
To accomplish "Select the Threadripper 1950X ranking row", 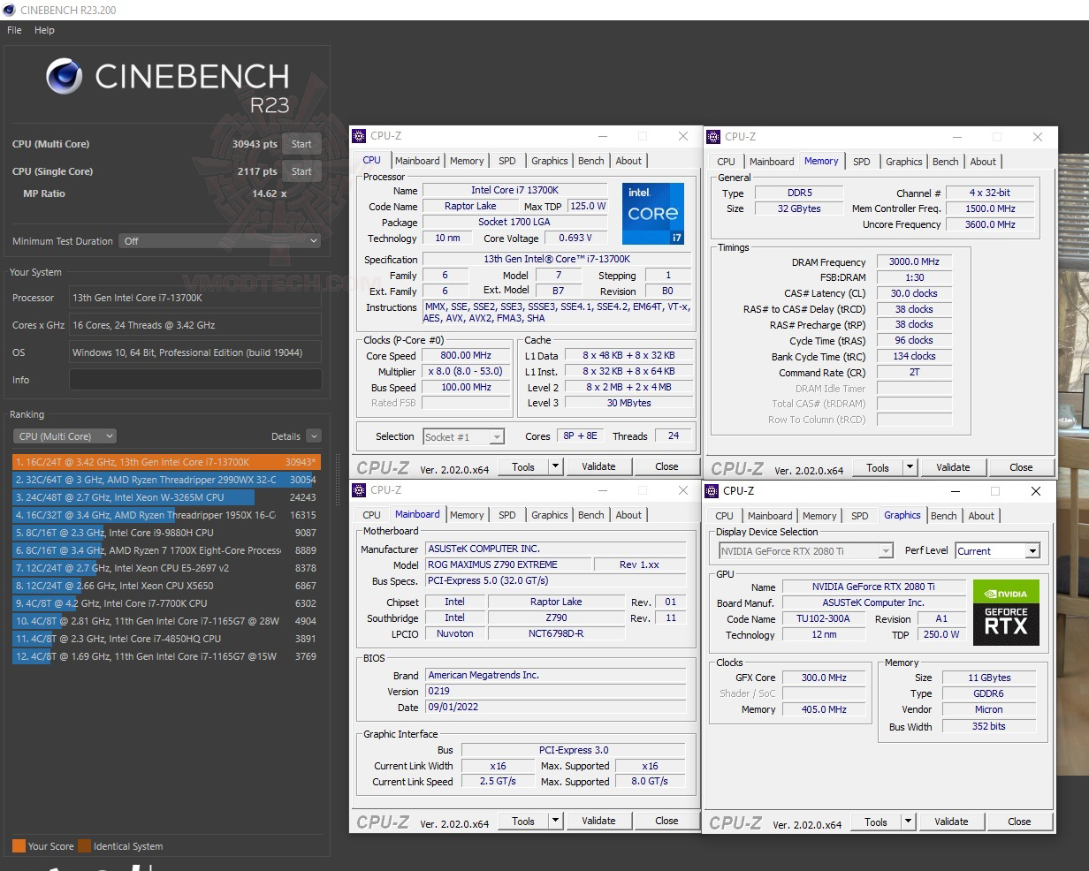I will 166,515.
